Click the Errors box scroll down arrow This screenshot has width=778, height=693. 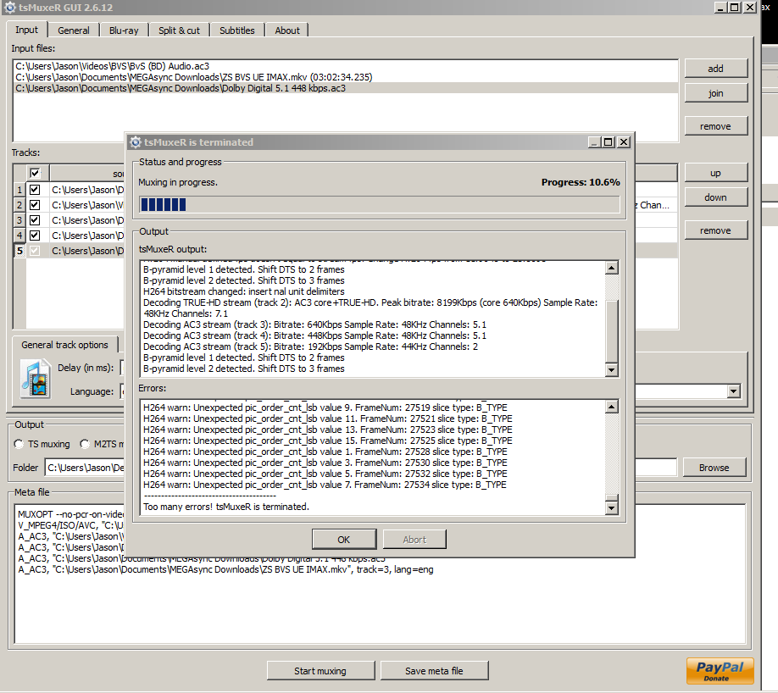pos(611,508)
